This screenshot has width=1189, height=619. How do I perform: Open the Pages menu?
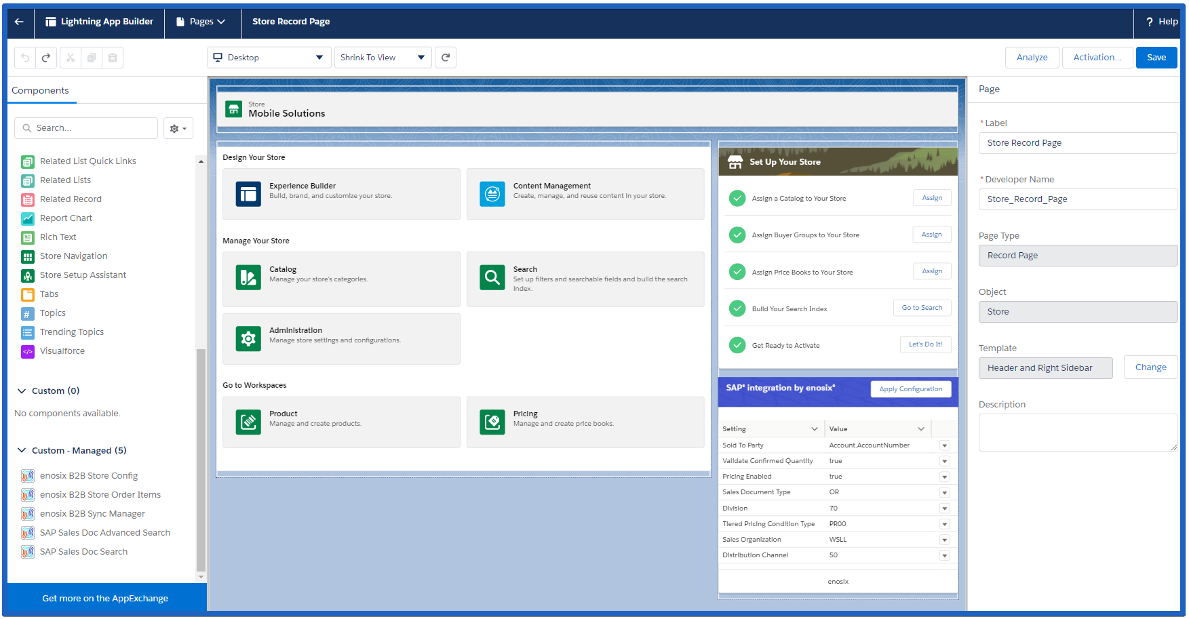[202, 21]
